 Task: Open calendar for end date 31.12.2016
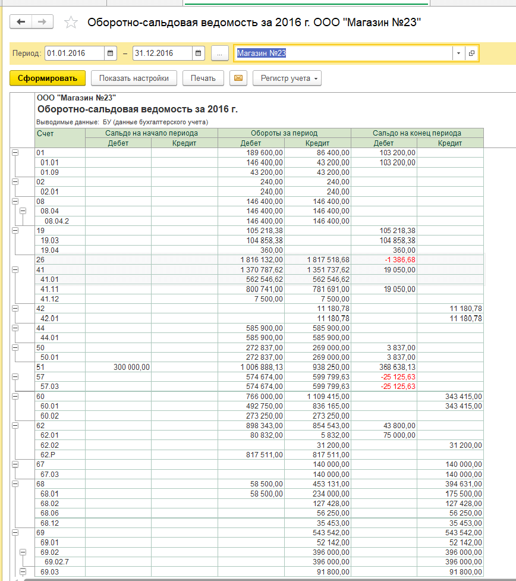point(199,54)
